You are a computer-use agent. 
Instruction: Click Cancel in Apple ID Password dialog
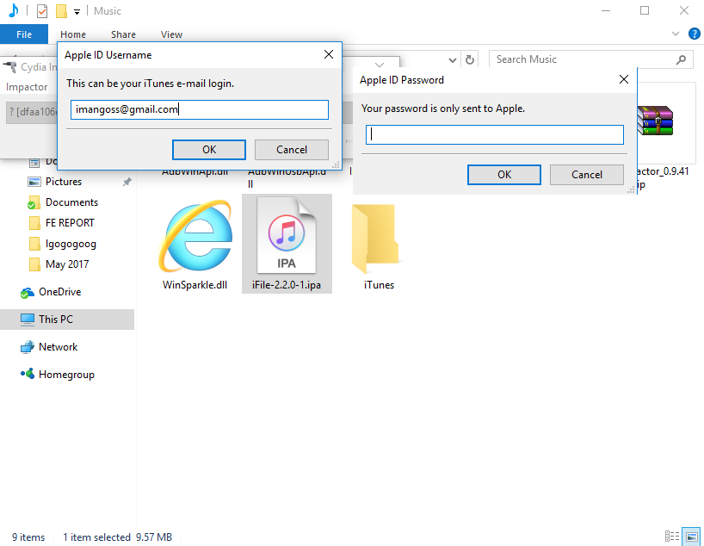(587, 175)
